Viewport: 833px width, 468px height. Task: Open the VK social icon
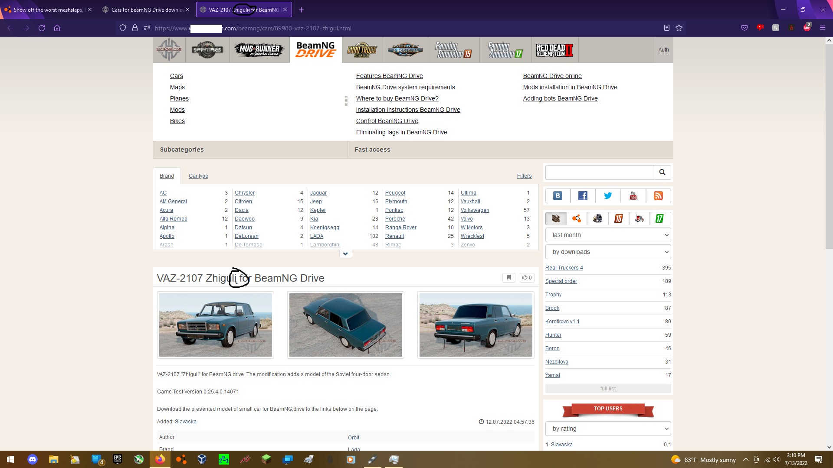click(558, 196)
